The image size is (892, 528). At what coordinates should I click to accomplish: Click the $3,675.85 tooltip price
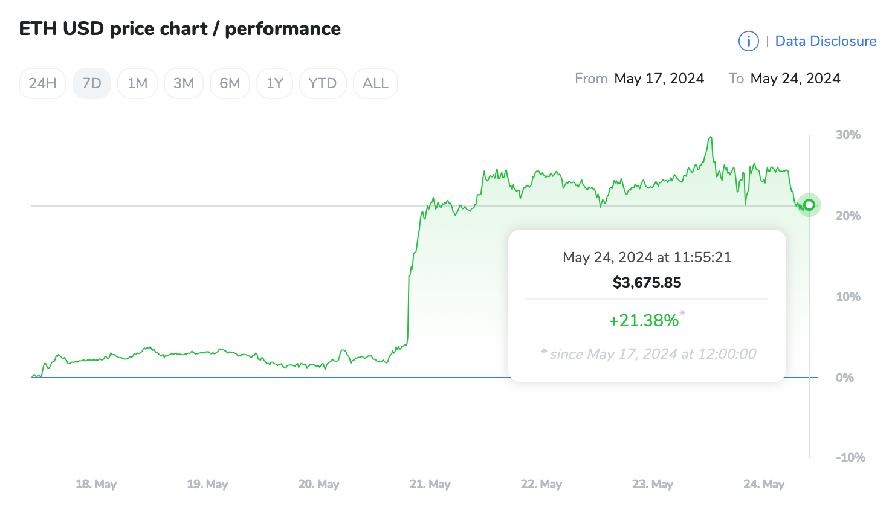coord(647,282)
